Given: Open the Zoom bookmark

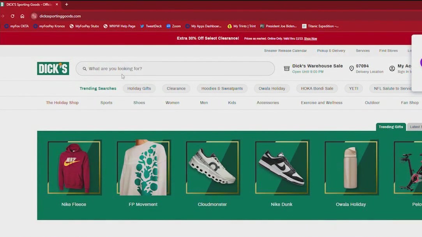Looking at the screenshot, I should click(x=173, y=26).
